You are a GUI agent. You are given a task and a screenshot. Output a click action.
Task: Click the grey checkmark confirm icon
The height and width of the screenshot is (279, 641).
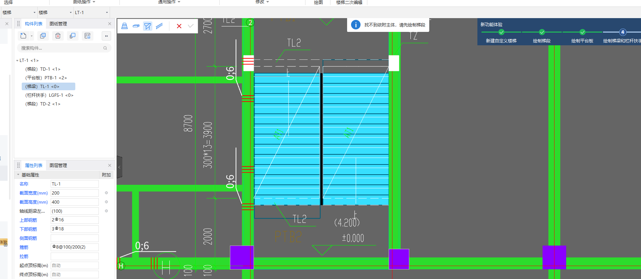tap(191, 26)
